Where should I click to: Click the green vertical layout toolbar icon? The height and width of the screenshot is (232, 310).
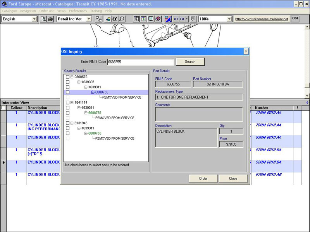coord(143,19)
